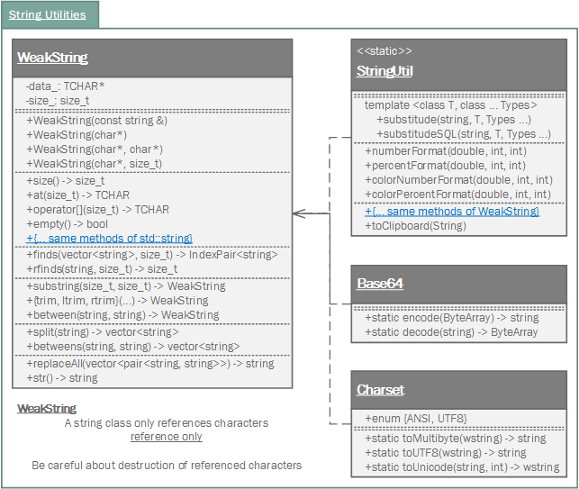Click the underlined 'reference only' note text

pos(166,437)
